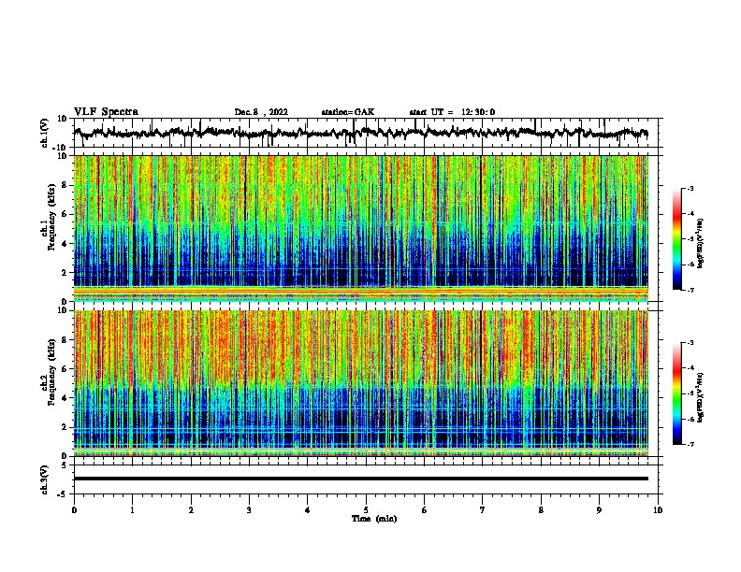Click the ch.1 spectrogram colorbar
Viewport: 741px width, 572px height.
(676, 239)
